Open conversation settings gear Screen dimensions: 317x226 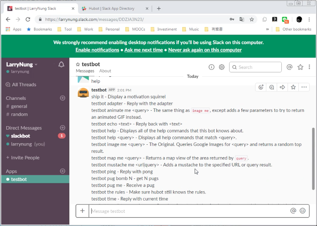pos(222,67)
